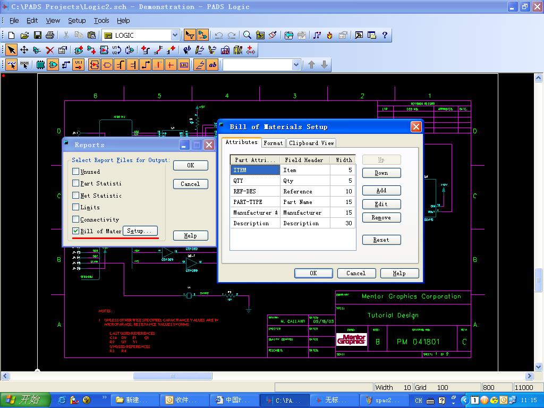Open the Clipboard View tab
544x408 pixels.
coord(311,143)
